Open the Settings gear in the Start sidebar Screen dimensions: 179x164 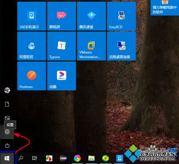(x=7, y=132)
